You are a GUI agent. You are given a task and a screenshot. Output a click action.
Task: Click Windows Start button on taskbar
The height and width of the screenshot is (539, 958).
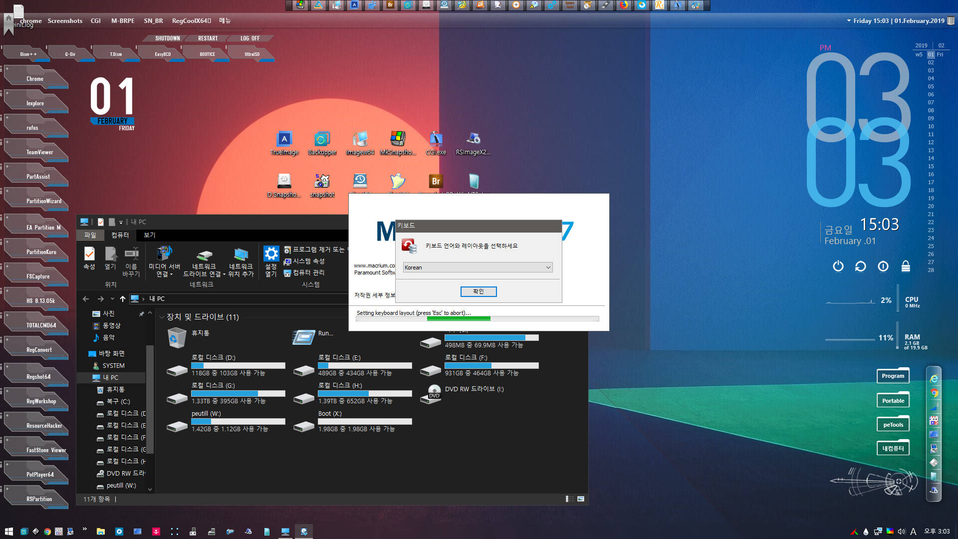point(8,532)
